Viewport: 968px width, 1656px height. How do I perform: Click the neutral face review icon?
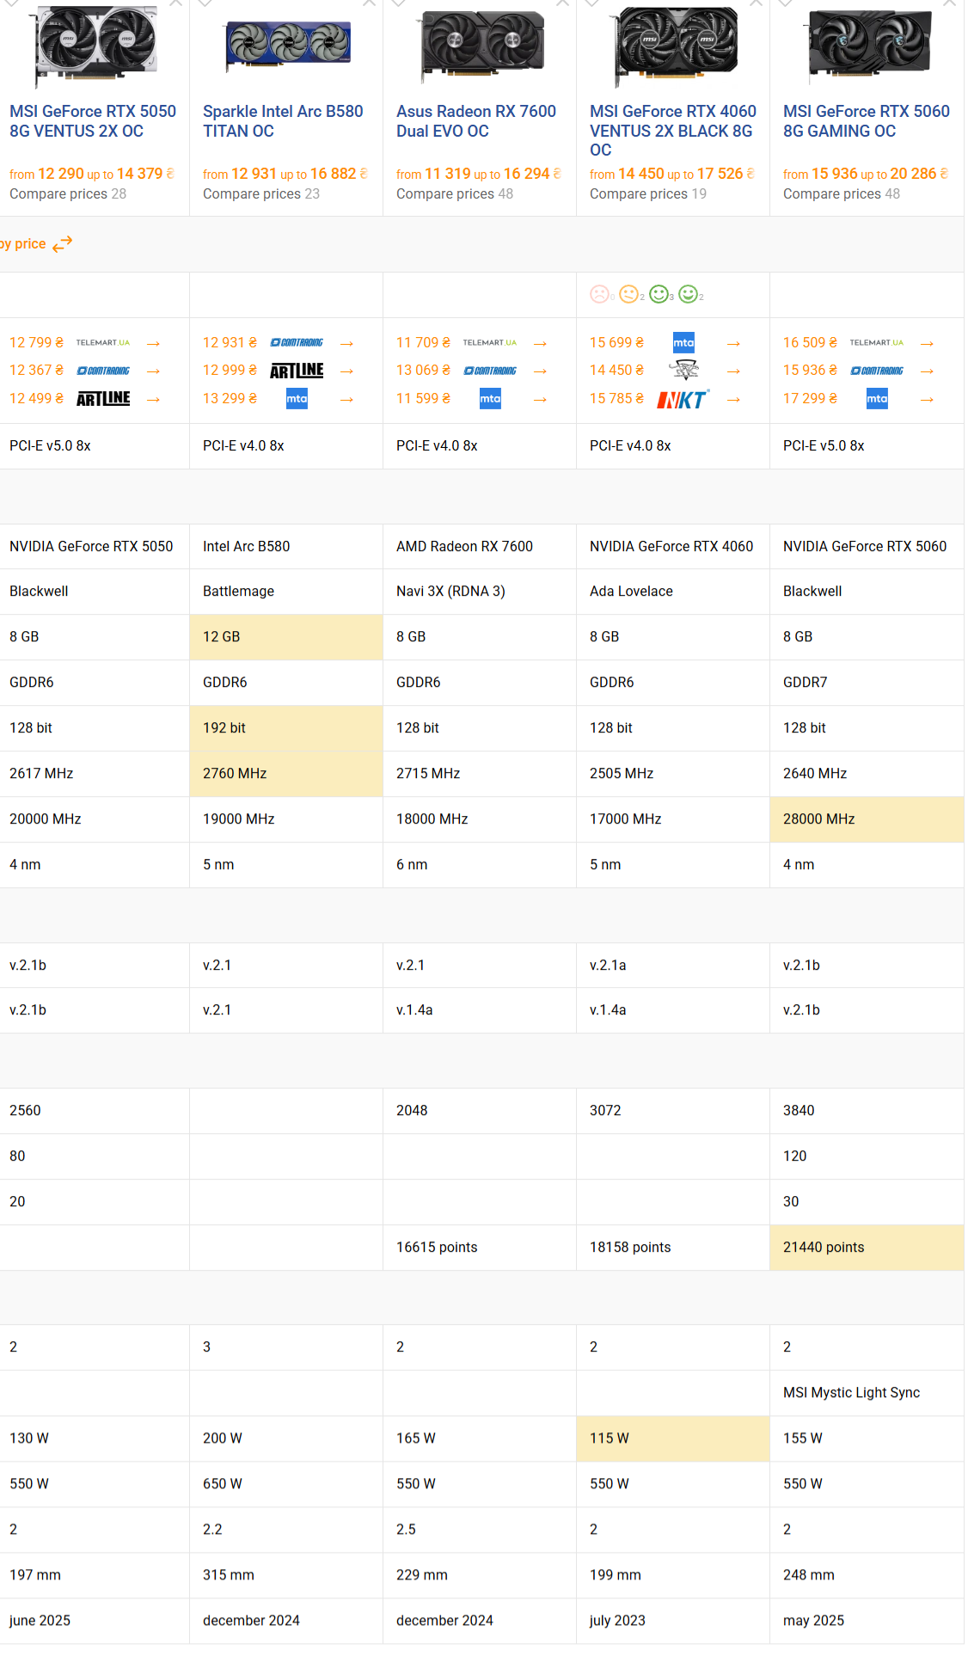[628, 295]
